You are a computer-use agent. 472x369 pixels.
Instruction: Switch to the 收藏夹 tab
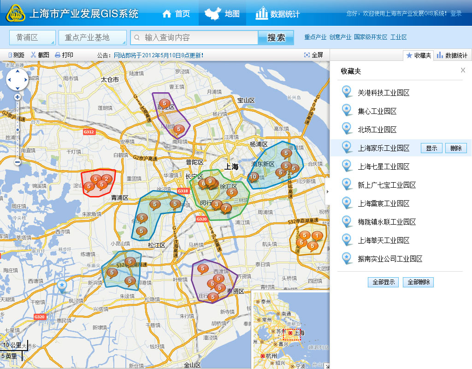point(419,55)
